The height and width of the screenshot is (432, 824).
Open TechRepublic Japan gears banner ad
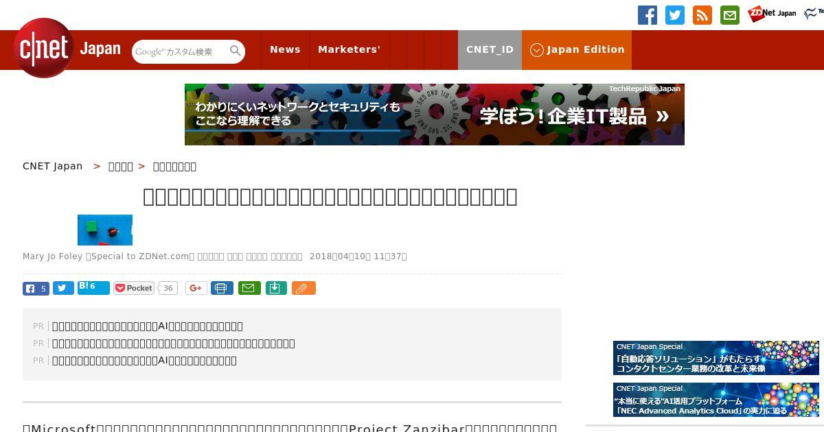point(435,115)
